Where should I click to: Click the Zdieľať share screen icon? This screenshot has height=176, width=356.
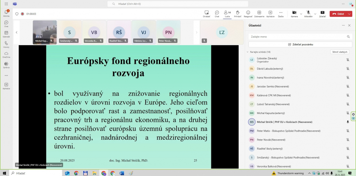pos(322,14)
